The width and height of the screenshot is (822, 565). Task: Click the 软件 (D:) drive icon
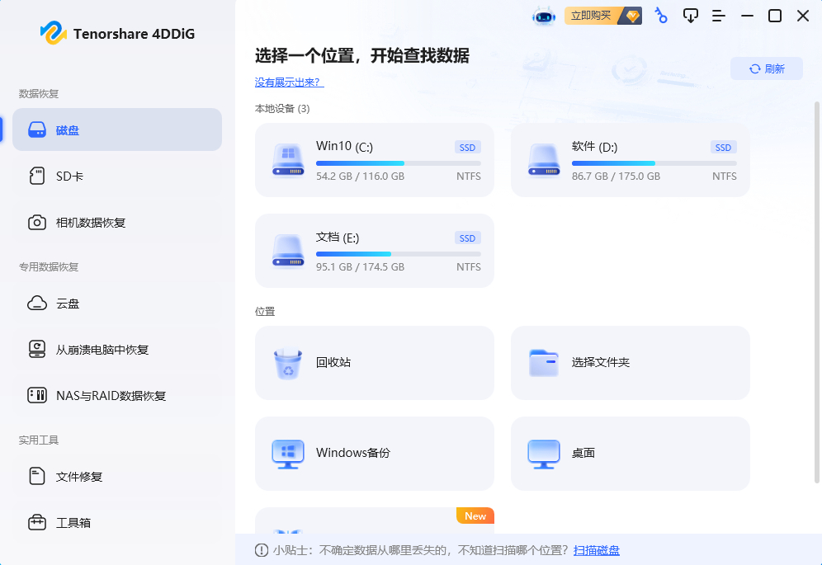(544, 160)
